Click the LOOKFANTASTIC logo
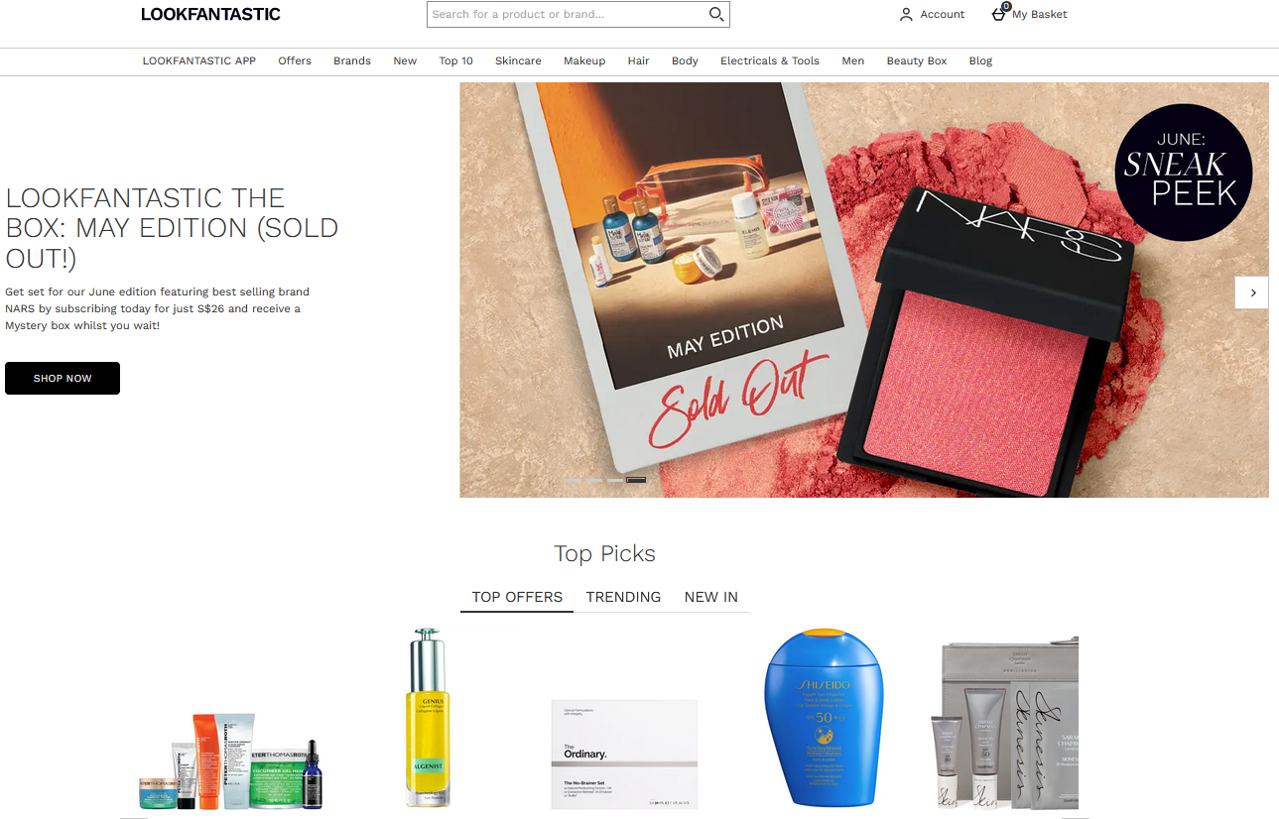This screenshot has width=1279, height=819. click(210, 14)
